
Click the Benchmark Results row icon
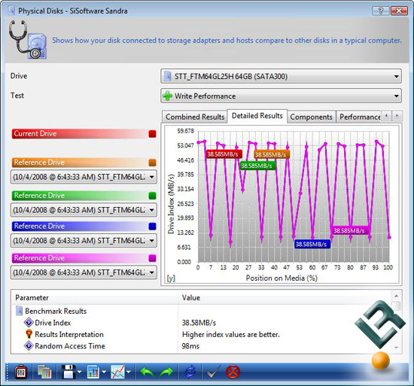pos(19,311)
